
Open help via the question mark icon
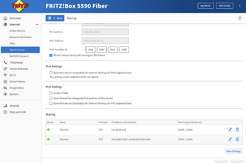point(240,18)
